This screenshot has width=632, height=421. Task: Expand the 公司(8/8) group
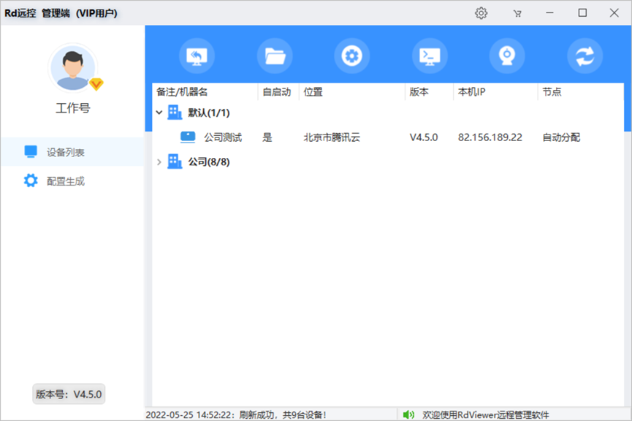pos(159,162)
